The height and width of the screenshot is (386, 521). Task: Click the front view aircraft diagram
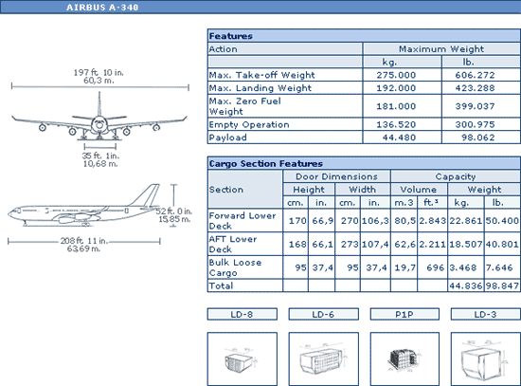pos(99,117)
